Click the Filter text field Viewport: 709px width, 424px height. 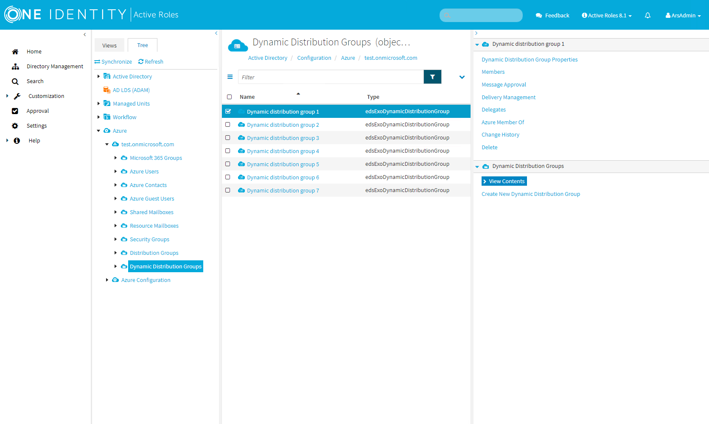click(331, 77)
